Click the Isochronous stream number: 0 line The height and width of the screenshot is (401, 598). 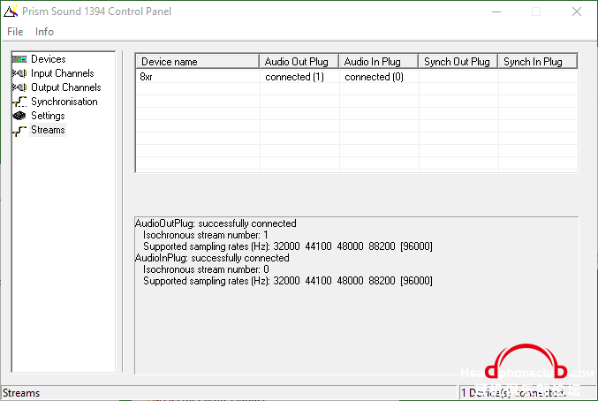tap(206, 269)
